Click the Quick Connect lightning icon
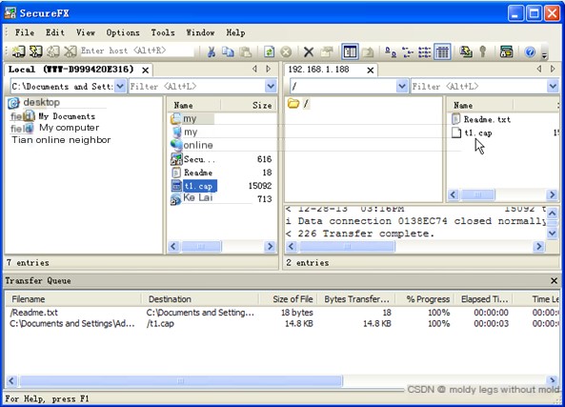This screenshot has width=565, height=407. (x=35, y=51)
